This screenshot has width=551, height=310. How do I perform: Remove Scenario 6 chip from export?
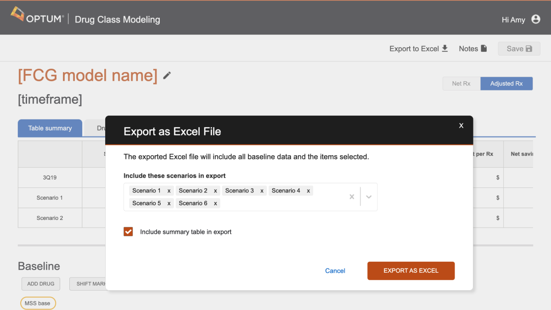tap(215, 203)
